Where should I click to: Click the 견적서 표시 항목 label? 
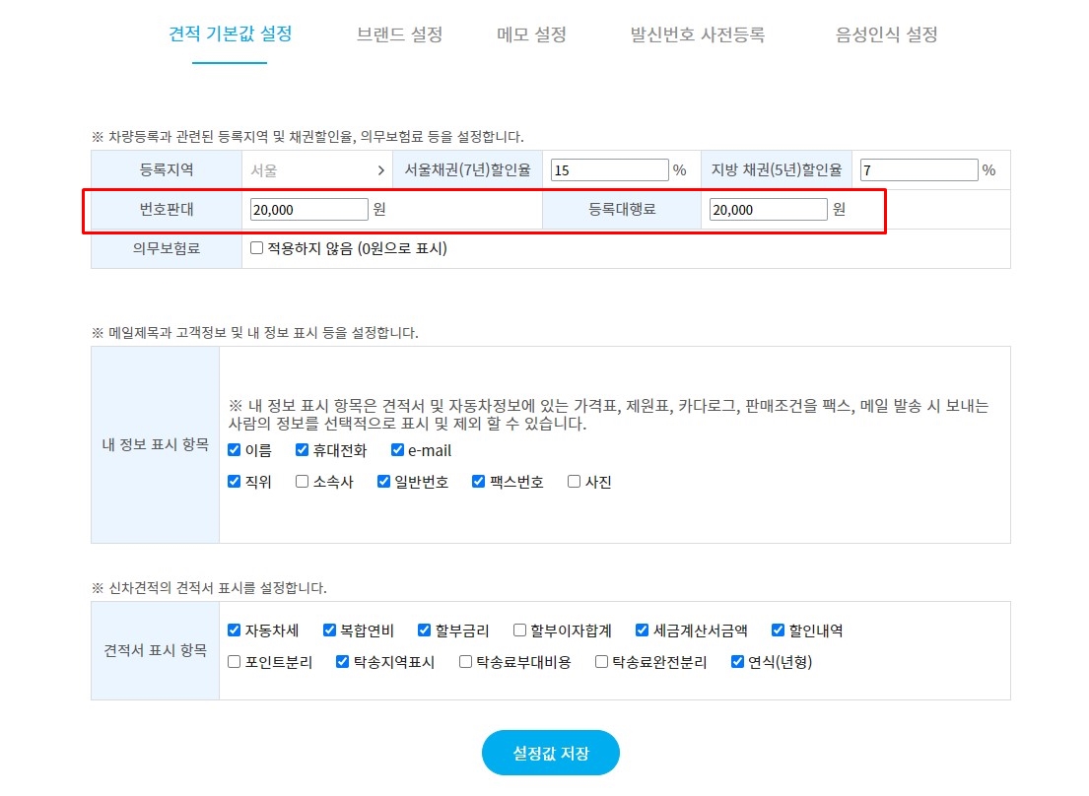pos(156,650)
